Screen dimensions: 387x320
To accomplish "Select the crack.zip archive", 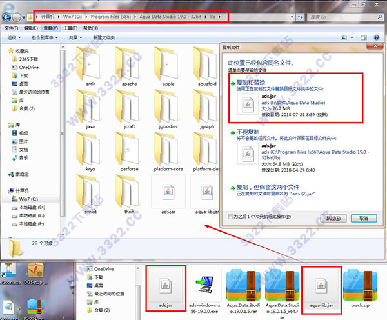I will [x=360, y=288].
